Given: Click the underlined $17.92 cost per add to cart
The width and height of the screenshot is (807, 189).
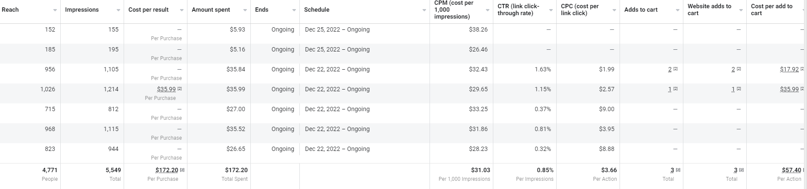Looking at the screenshot, I should [x=789, y=69].
